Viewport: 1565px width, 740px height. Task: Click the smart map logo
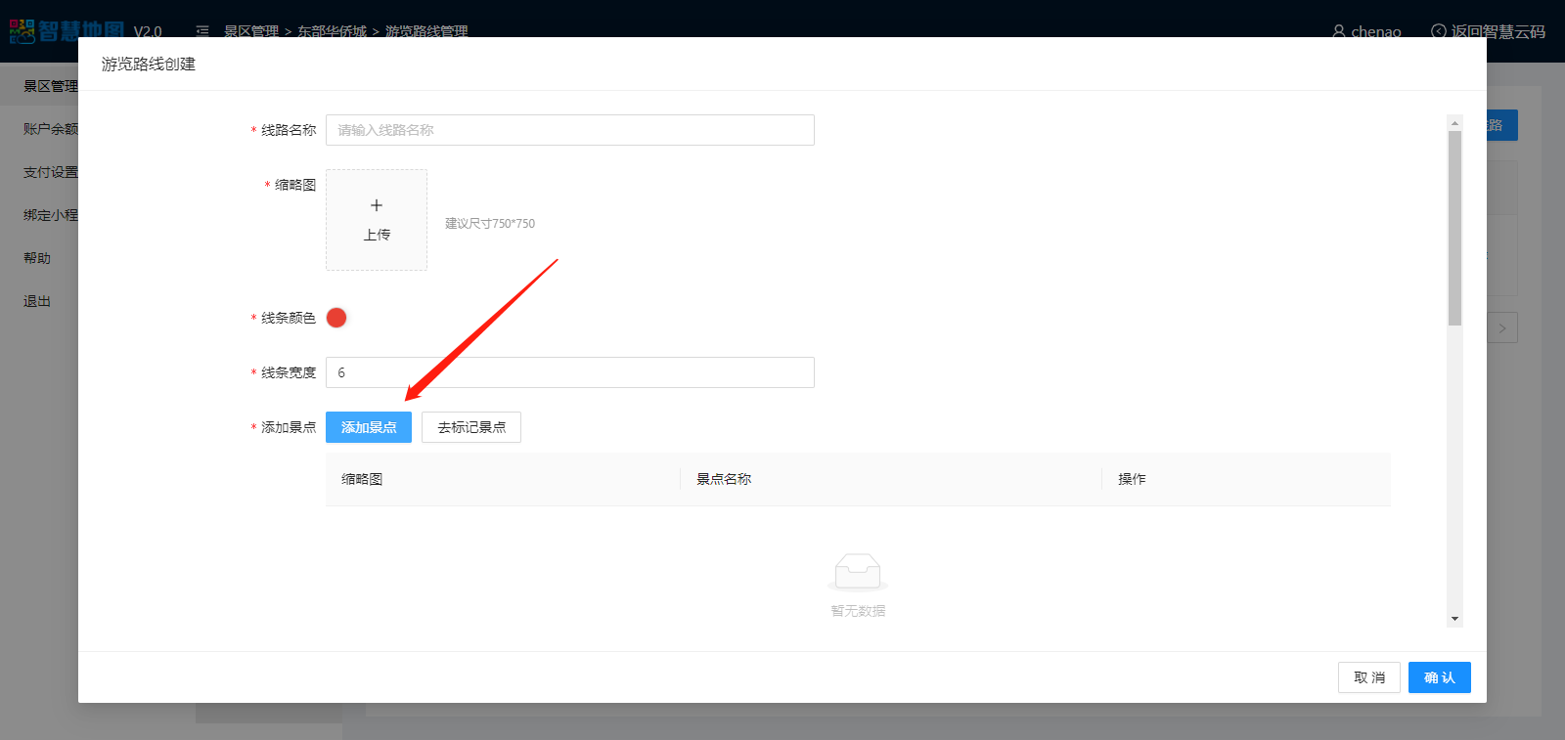(x=67, y=30)
